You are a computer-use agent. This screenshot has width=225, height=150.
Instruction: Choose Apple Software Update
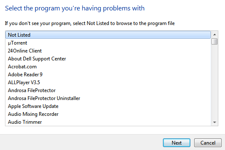click(x=108, y=106)
